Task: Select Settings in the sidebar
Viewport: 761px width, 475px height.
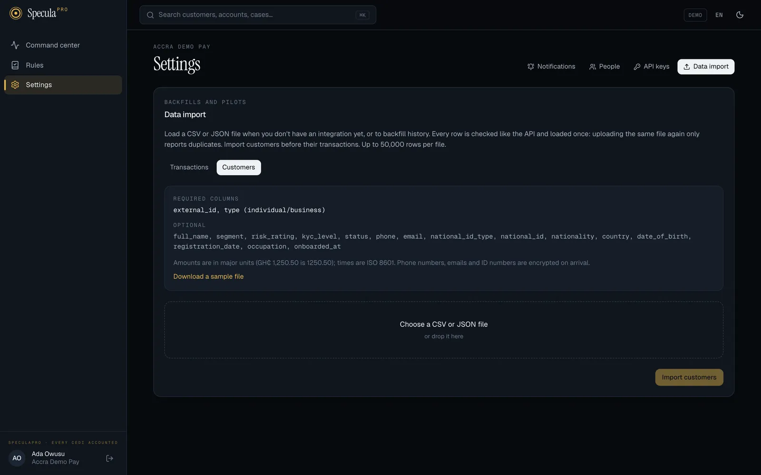Action: [63, 85]
